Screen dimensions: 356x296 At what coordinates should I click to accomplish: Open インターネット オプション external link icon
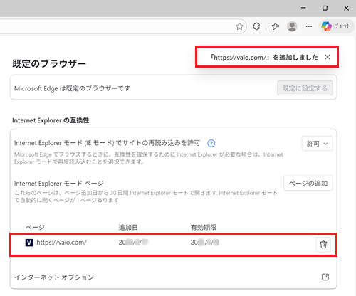tap(325, 277)
